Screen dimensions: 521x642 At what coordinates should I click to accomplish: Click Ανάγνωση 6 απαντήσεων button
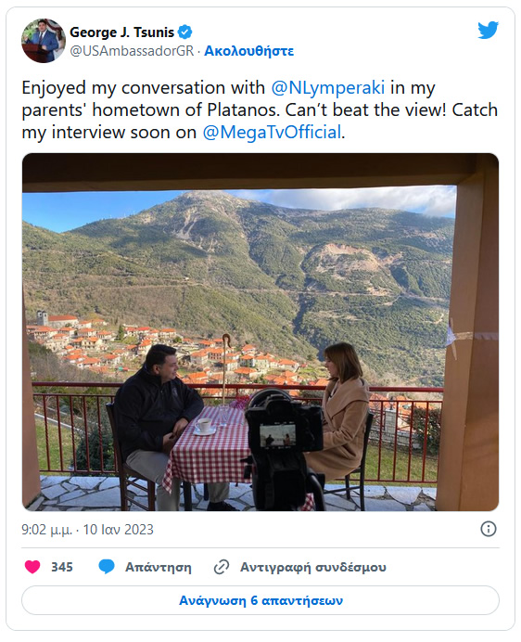pos(260,600)
